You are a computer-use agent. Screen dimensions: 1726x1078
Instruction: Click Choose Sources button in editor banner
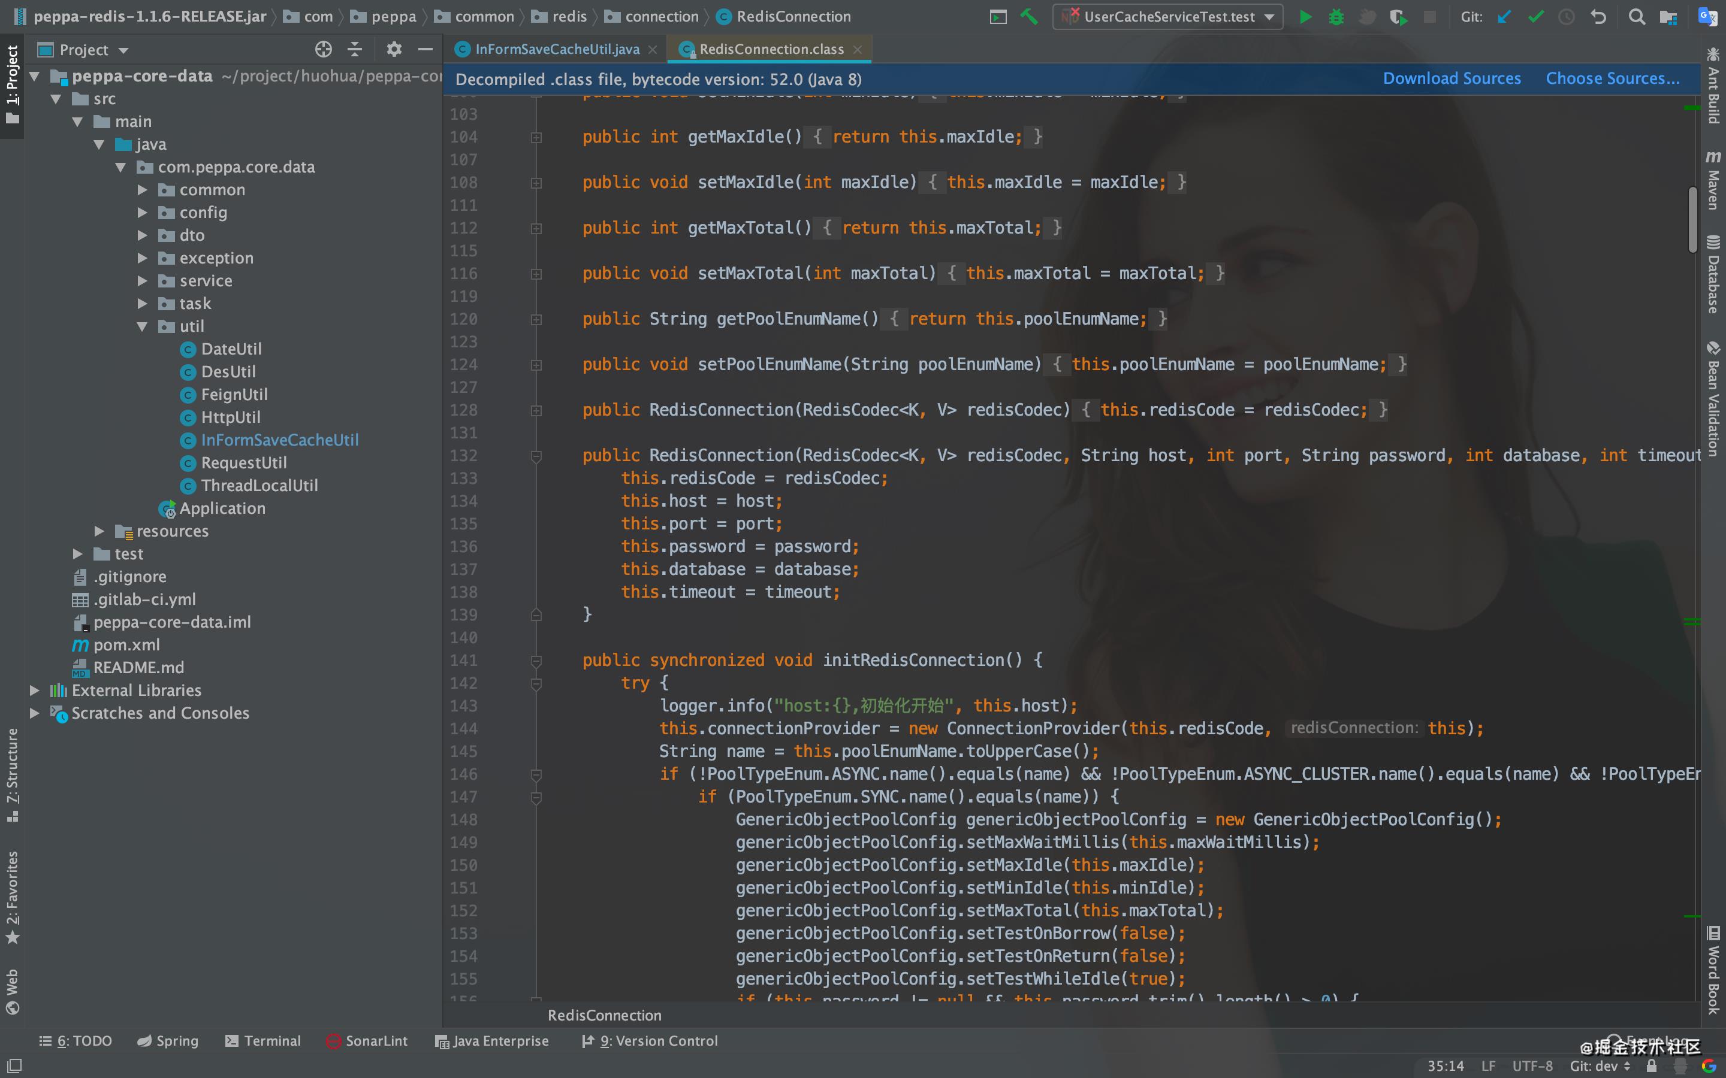(1613, 78)
